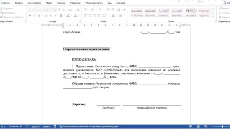Clear all formatting
This screenshot has height=129, width=230.
78,10
